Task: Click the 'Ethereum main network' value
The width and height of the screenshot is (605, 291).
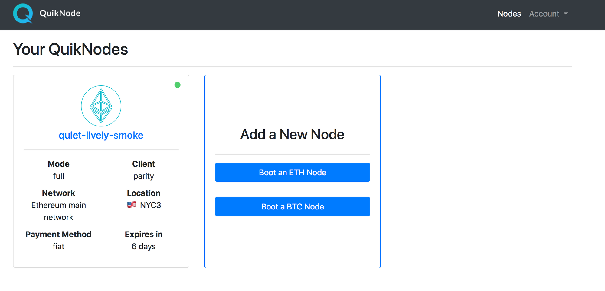Action: [59, 211]
